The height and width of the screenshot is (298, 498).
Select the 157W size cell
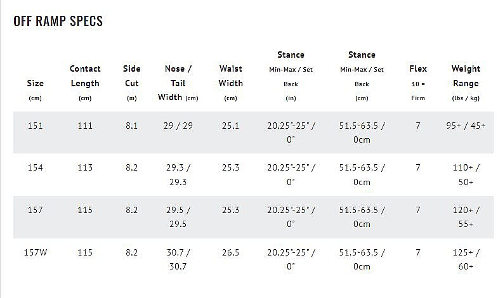[x=36, y=252]
